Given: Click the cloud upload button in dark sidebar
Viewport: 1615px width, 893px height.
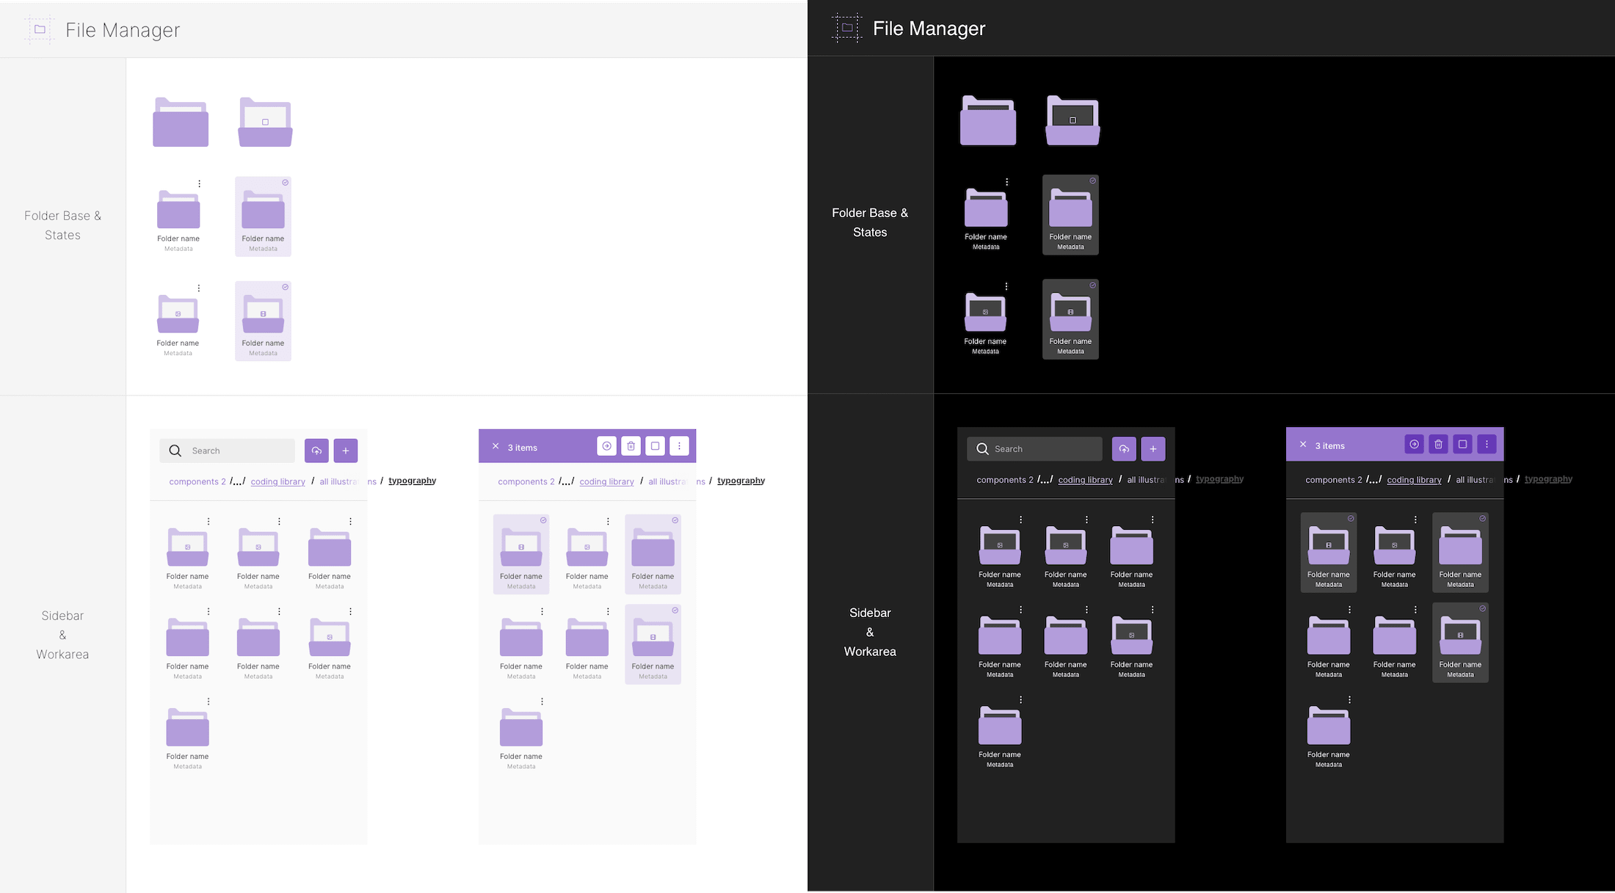Looking at the screenshot, I should [x=1124, y=449].
